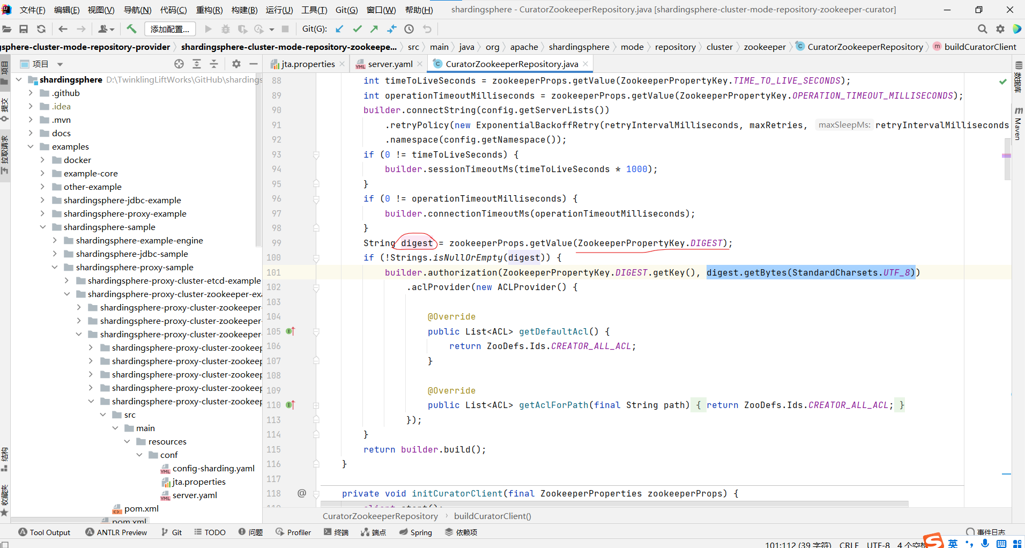Click the @ gutter icon on line 118

pos(302,493)
